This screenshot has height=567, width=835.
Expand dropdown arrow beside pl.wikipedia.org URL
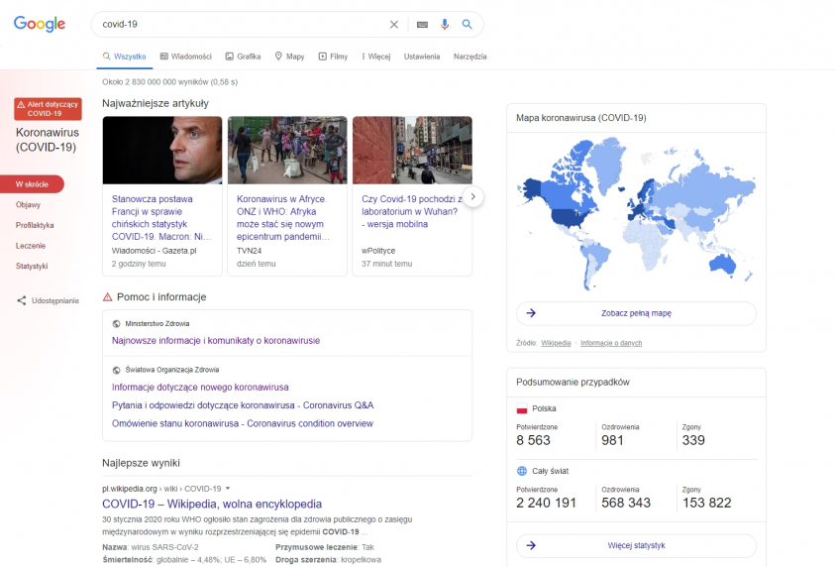tap(228, 488)
